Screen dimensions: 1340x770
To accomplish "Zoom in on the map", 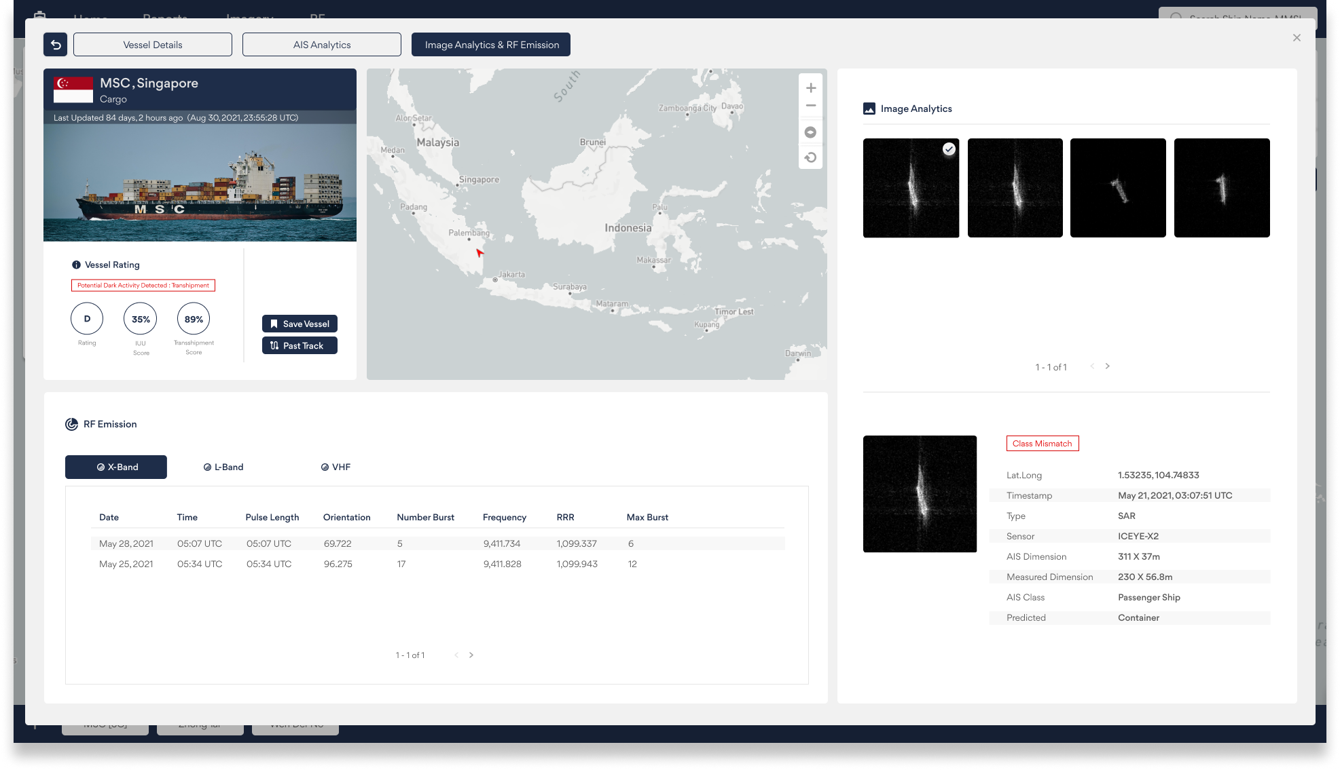I will tap(811, 88).
